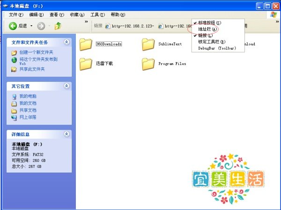Open the Back button history dropdown arrow
Image resolution: width=281 pixels, height=210 pixels.
[x=31, y=26]
